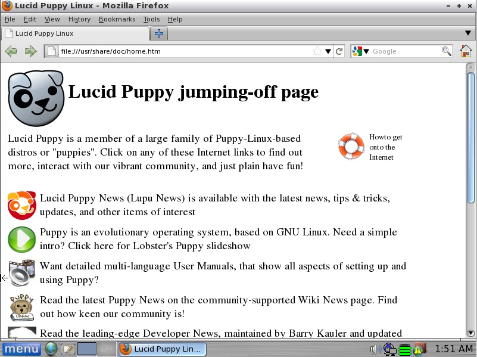
Task: Click the orange lifebuoy icon
Action: (351, 147)
